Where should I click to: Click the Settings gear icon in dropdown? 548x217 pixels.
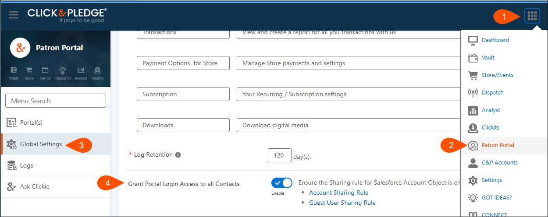coord(473,180)
